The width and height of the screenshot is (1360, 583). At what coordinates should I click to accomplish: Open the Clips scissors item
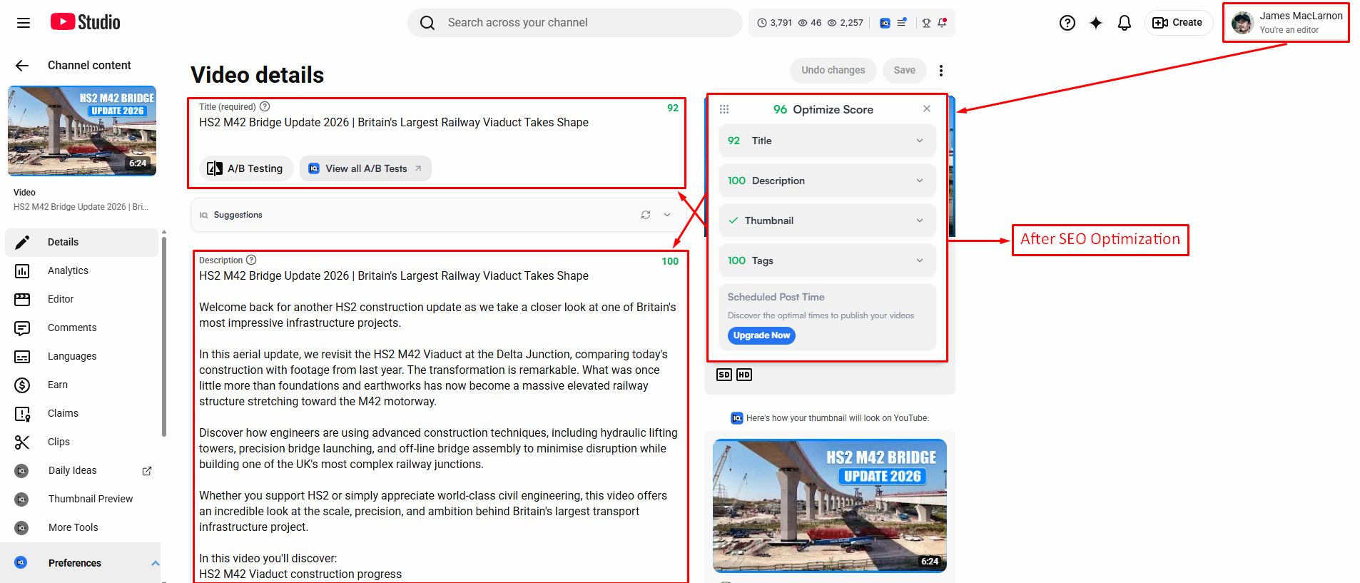(x=81, y=442)
